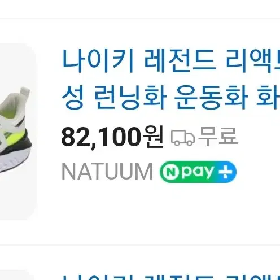Click the 'pay' text inside green badge
The height and width of the screenshot is (280, 280).
(197, 172)
